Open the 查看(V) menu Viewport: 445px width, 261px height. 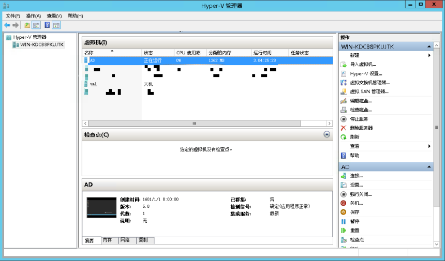click(x=54, y=16)
